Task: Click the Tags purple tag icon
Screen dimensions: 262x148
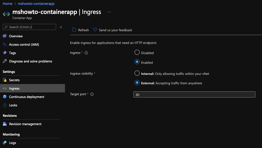Action: pyautogui.click(x=5, y=53)
